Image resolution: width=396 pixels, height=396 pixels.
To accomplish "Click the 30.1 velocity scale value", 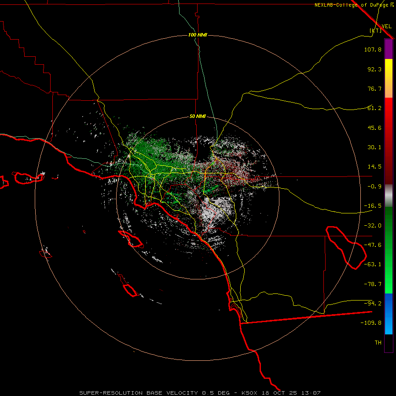I will pyautogui.click(x=374, y=147).
